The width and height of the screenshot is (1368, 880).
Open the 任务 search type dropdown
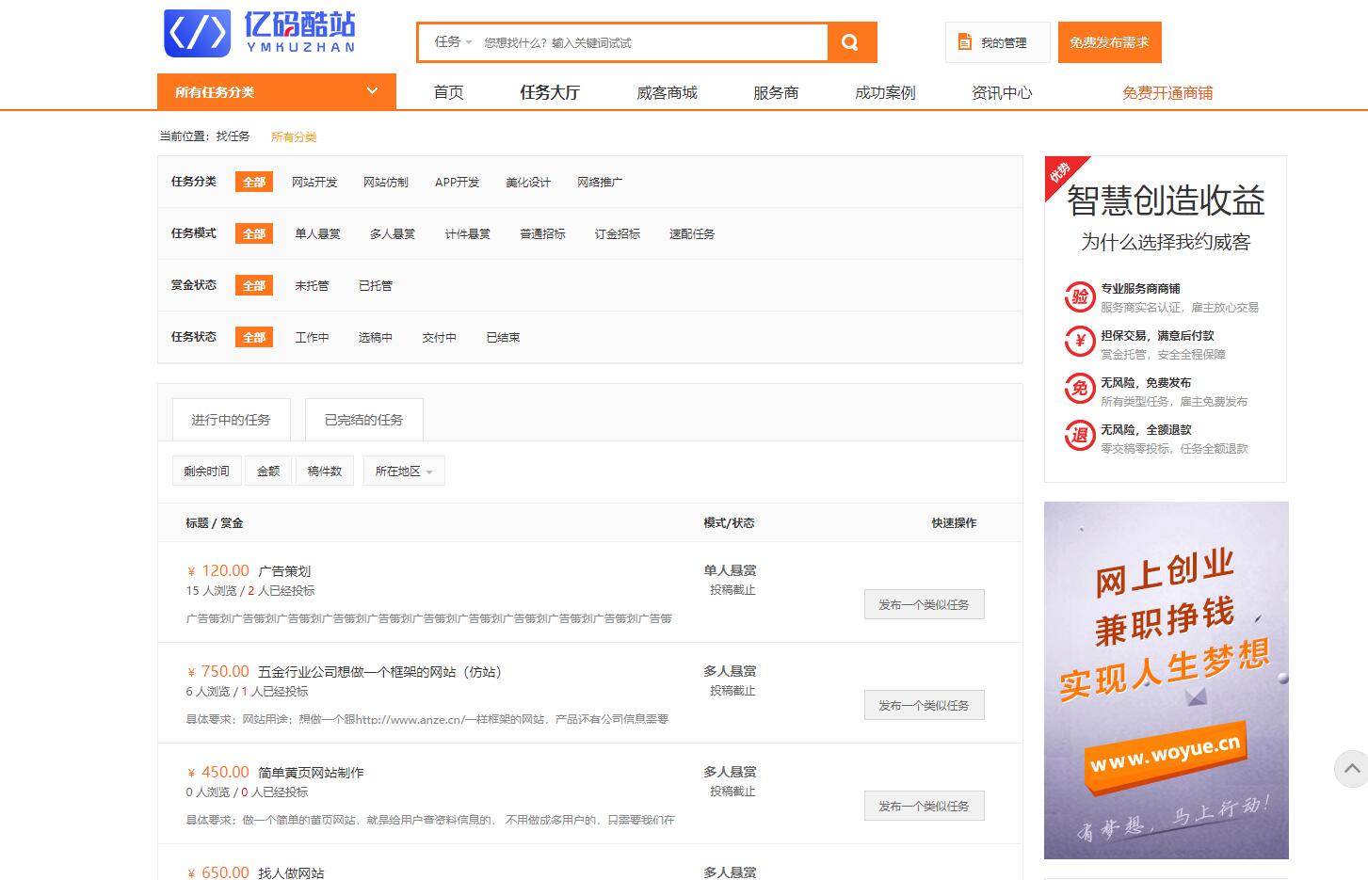(x=453, y=42)
